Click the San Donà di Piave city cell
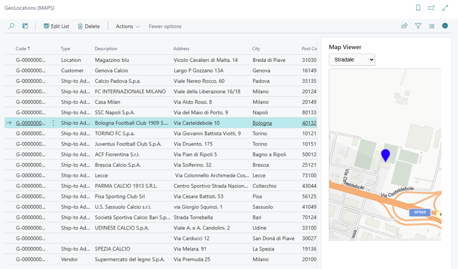The image size is (458, 269). 274,238
